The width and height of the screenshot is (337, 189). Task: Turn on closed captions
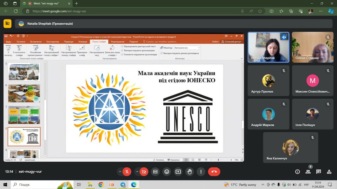(155, 172)
